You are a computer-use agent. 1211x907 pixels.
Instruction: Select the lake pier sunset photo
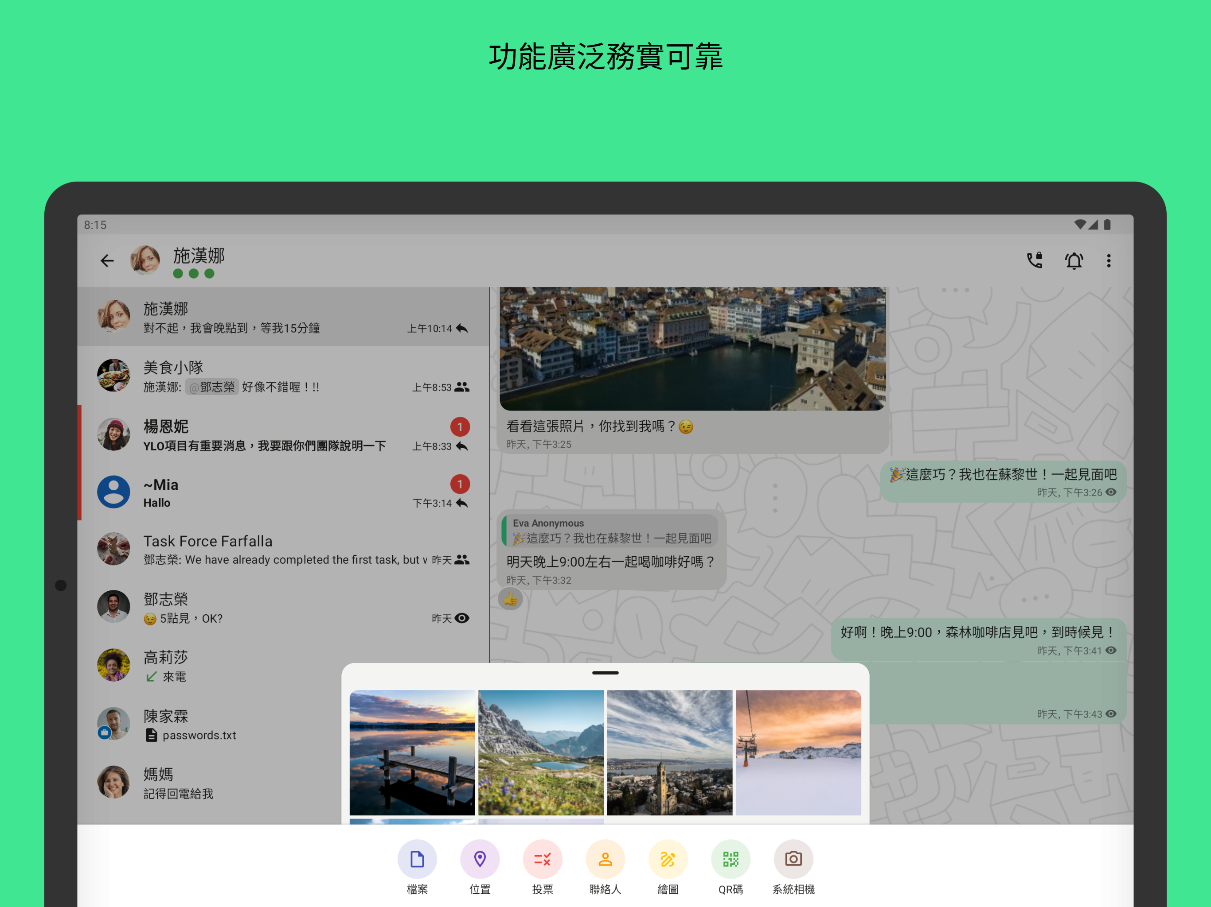412,753
